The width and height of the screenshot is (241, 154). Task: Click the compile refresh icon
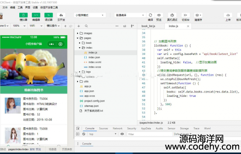150,15
